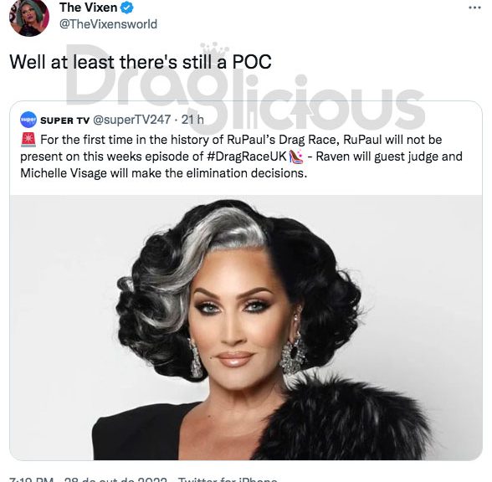Image resolution: width=492 pixels, height=482 pixels.
Task: Open The Vixen display name
Action: 88,8
